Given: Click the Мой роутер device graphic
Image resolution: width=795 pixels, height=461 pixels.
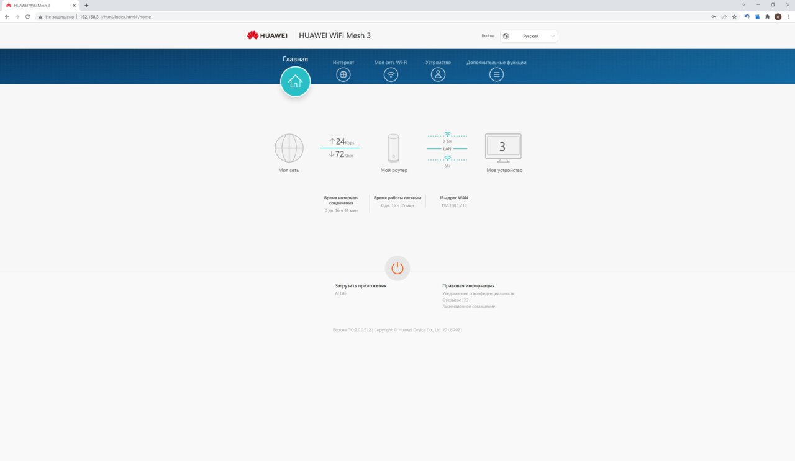Looking at the screenshot, I should click(x=393, y=148).
